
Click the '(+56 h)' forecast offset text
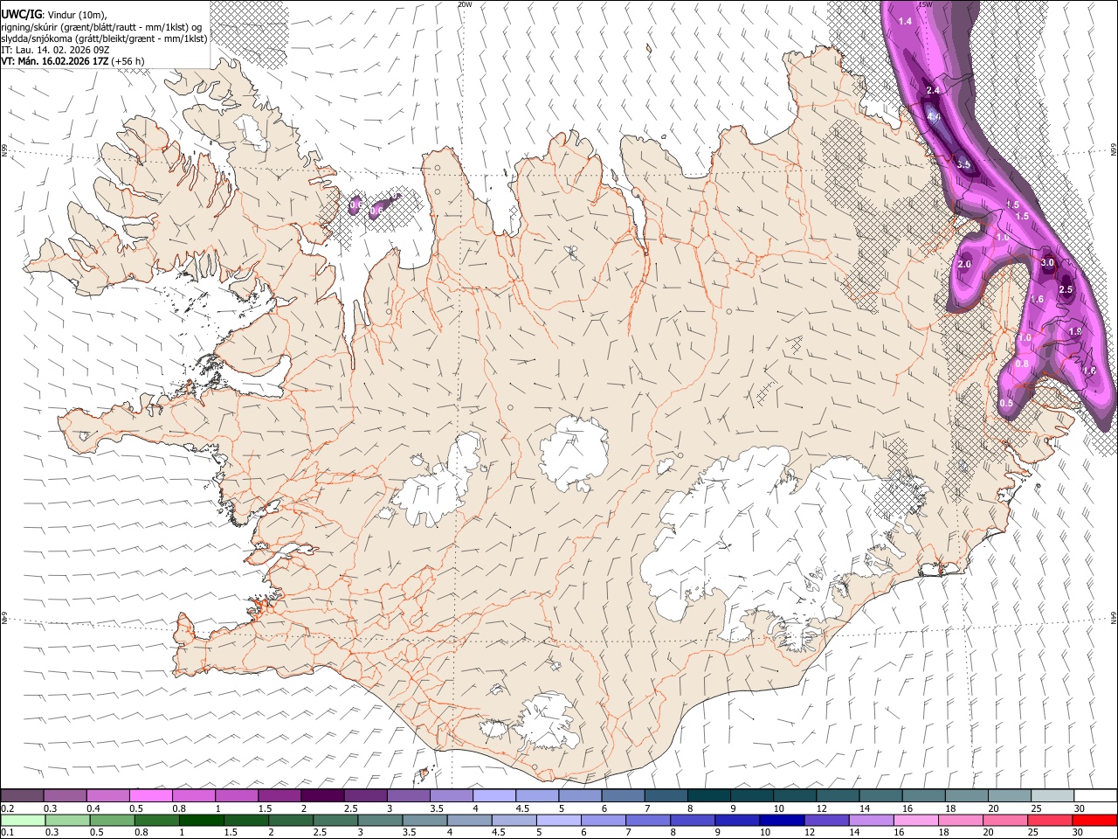(x=128, y=61)
